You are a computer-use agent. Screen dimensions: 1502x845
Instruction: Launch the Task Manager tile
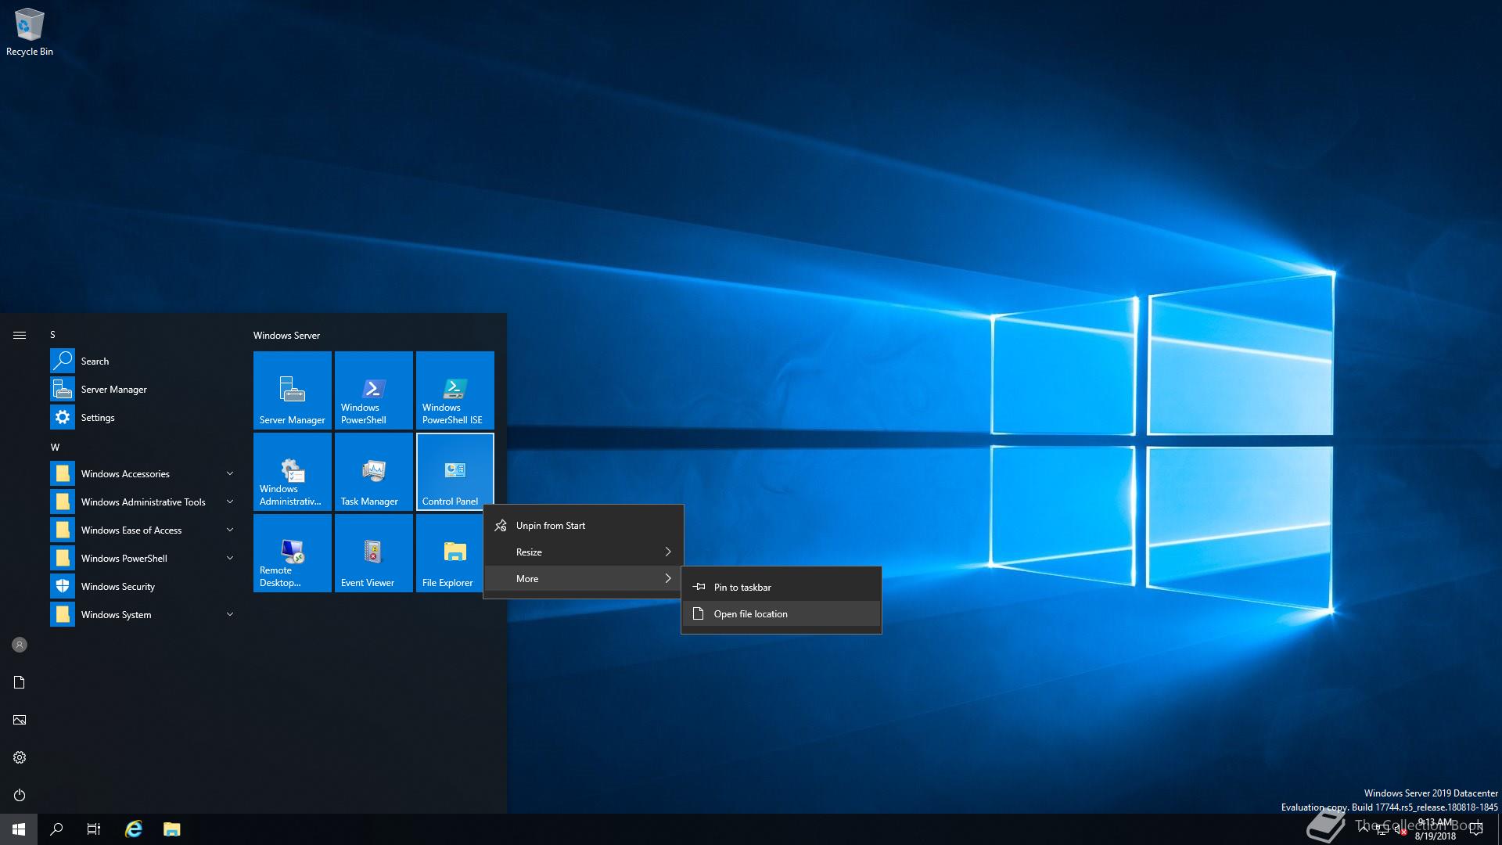point(374,471)
